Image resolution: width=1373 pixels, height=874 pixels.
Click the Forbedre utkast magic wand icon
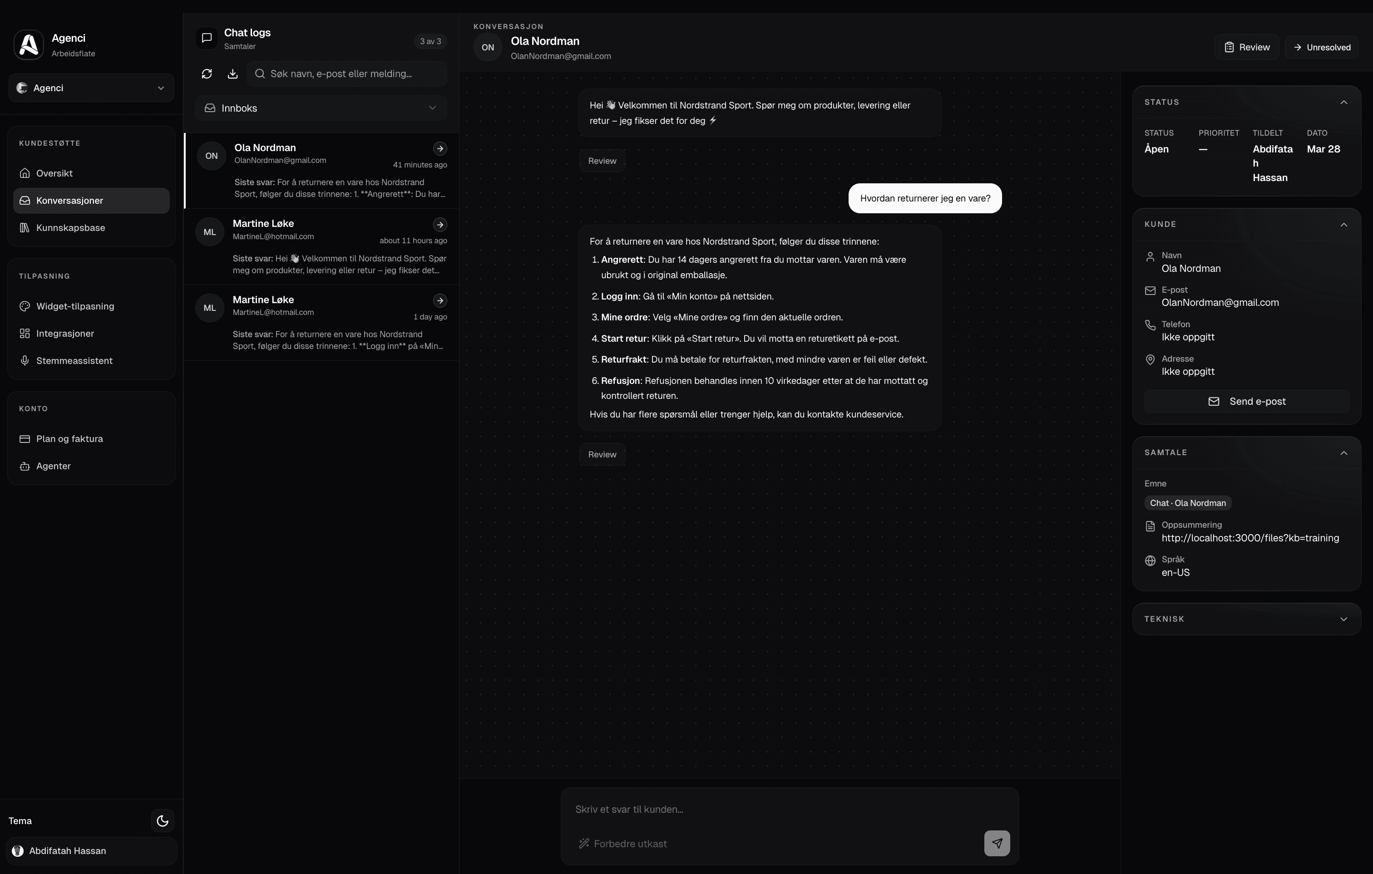pyautogui.click(x=584, y=843)
